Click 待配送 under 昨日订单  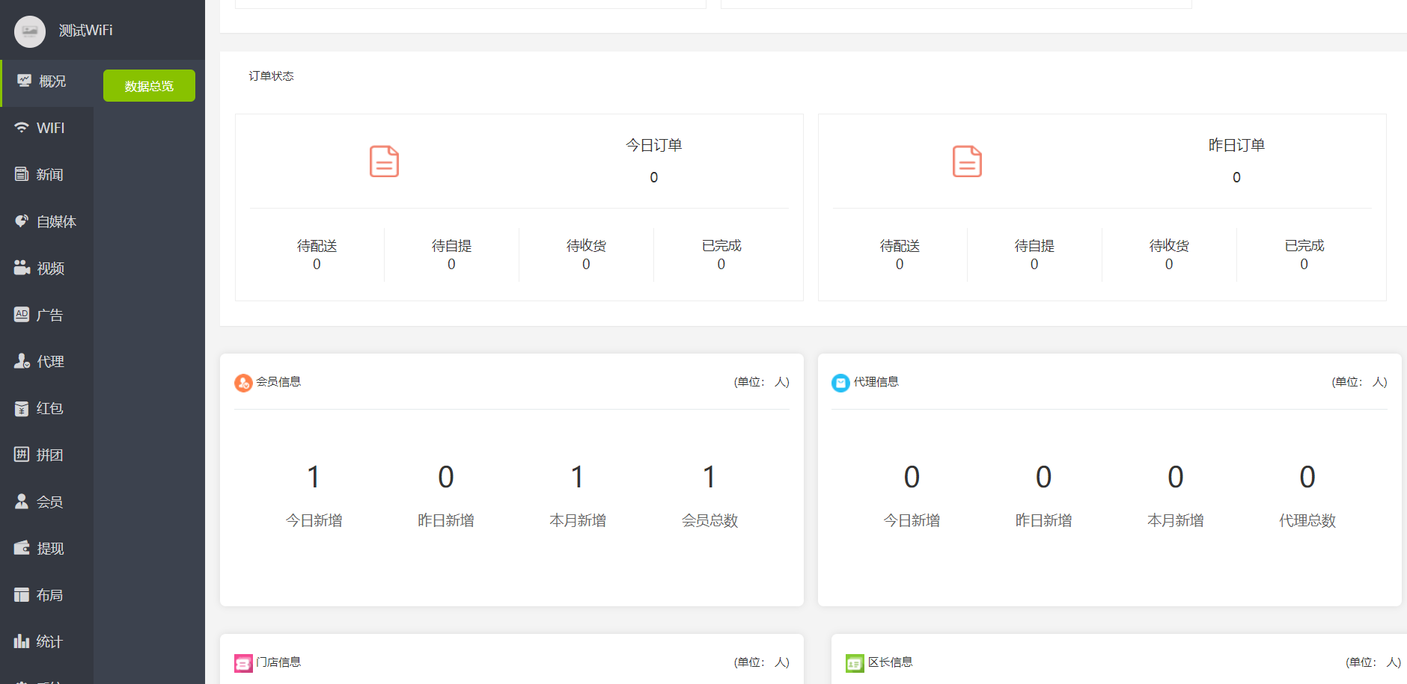click(900, 246)
